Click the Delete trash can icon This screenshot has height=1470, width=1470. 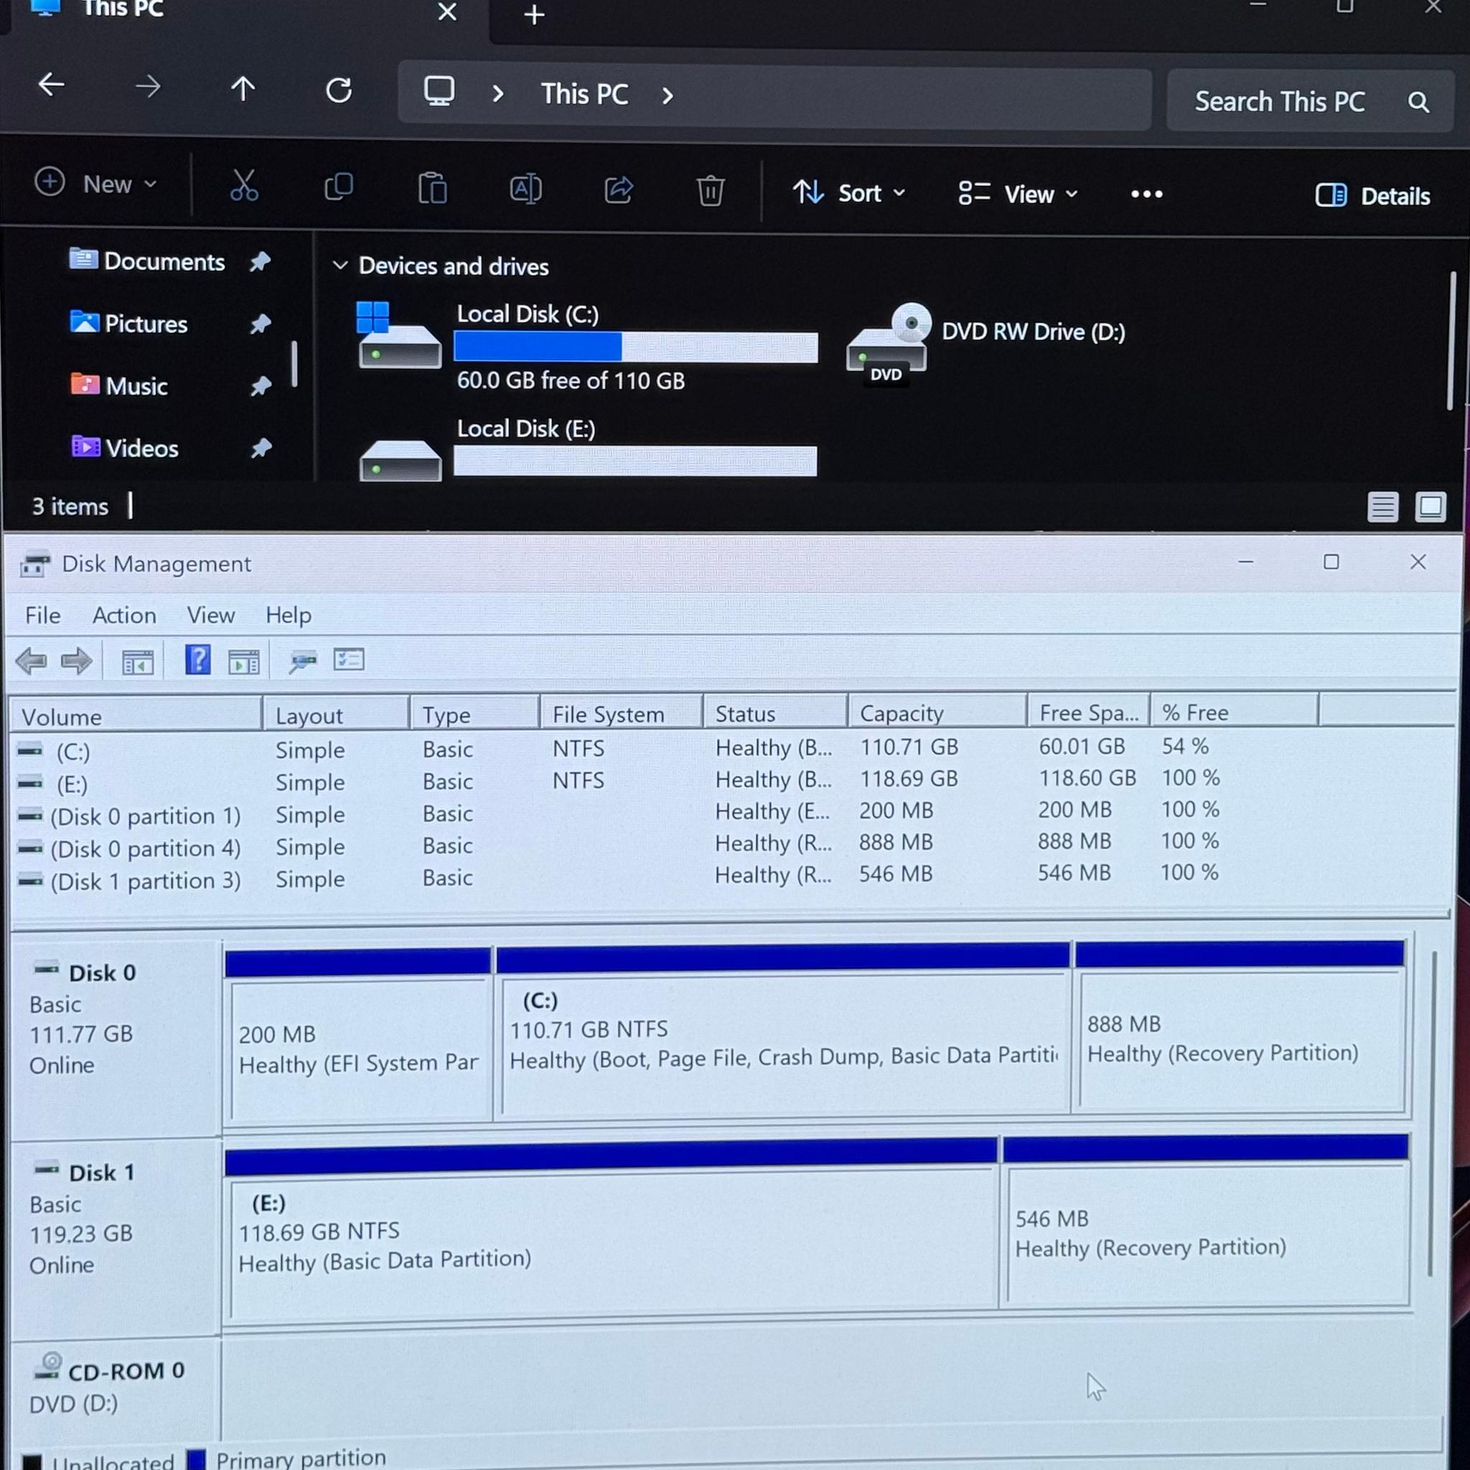[x=710, y=190]
